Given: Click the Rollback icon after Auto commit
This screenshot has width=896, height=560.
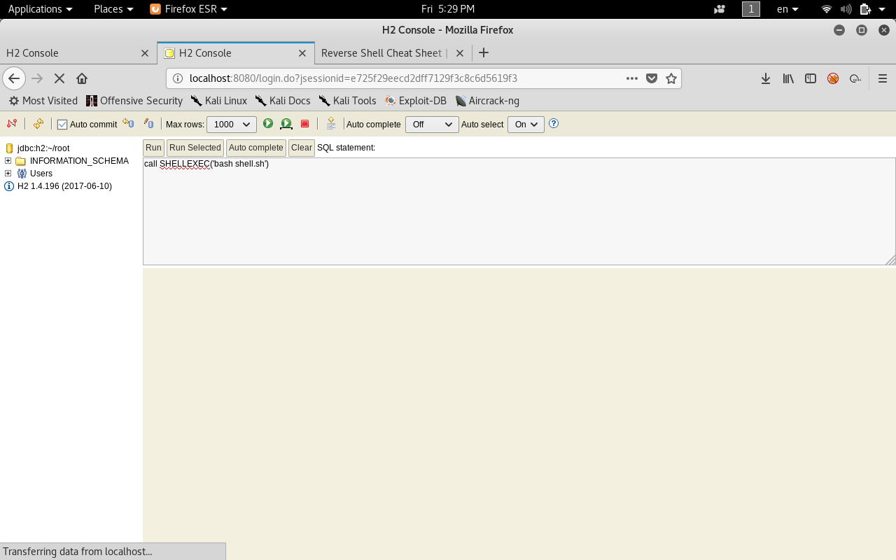Looking at the screenshot, I should 128,124.
